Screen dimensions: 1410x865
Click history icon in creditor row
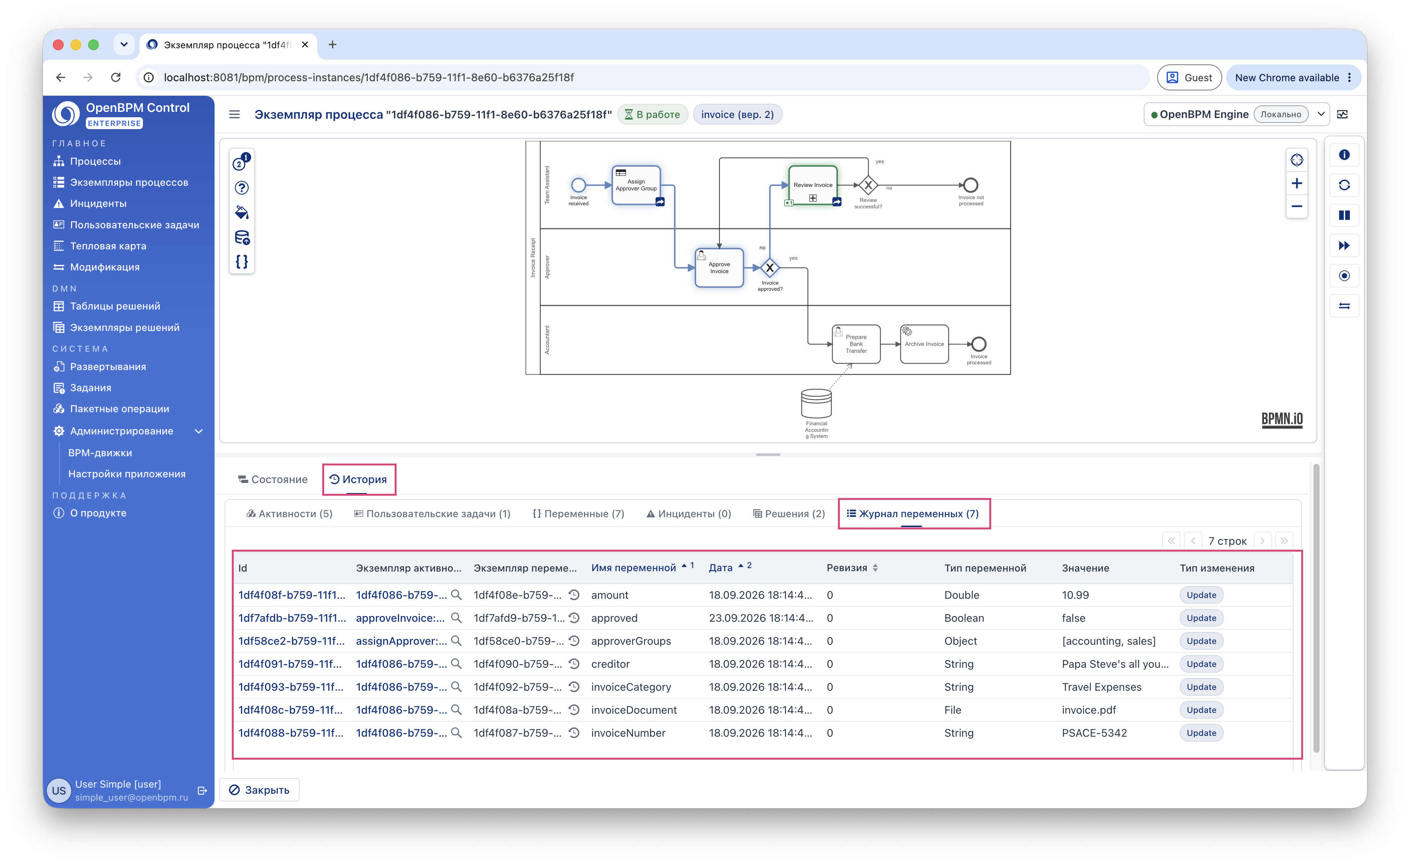574,663
